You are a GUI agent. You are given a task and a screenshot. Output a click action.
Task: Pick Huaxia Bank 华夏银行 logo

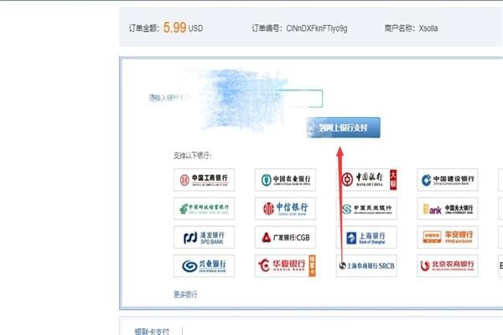(x=286, y=266)
